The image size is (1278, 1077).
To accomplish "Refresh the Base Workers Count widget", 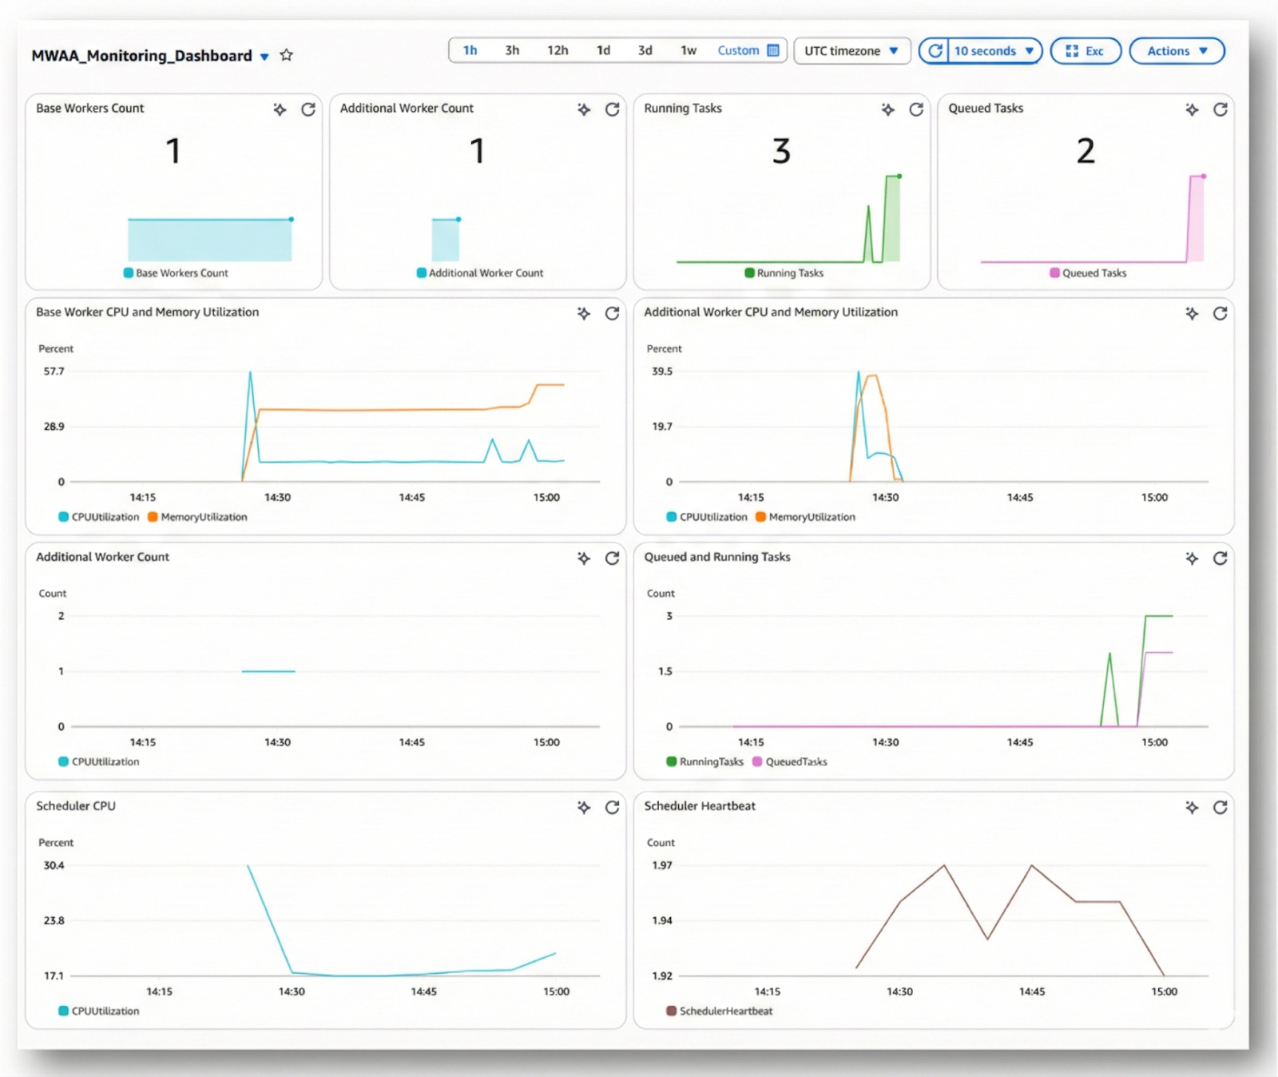I will pos(308,109).
